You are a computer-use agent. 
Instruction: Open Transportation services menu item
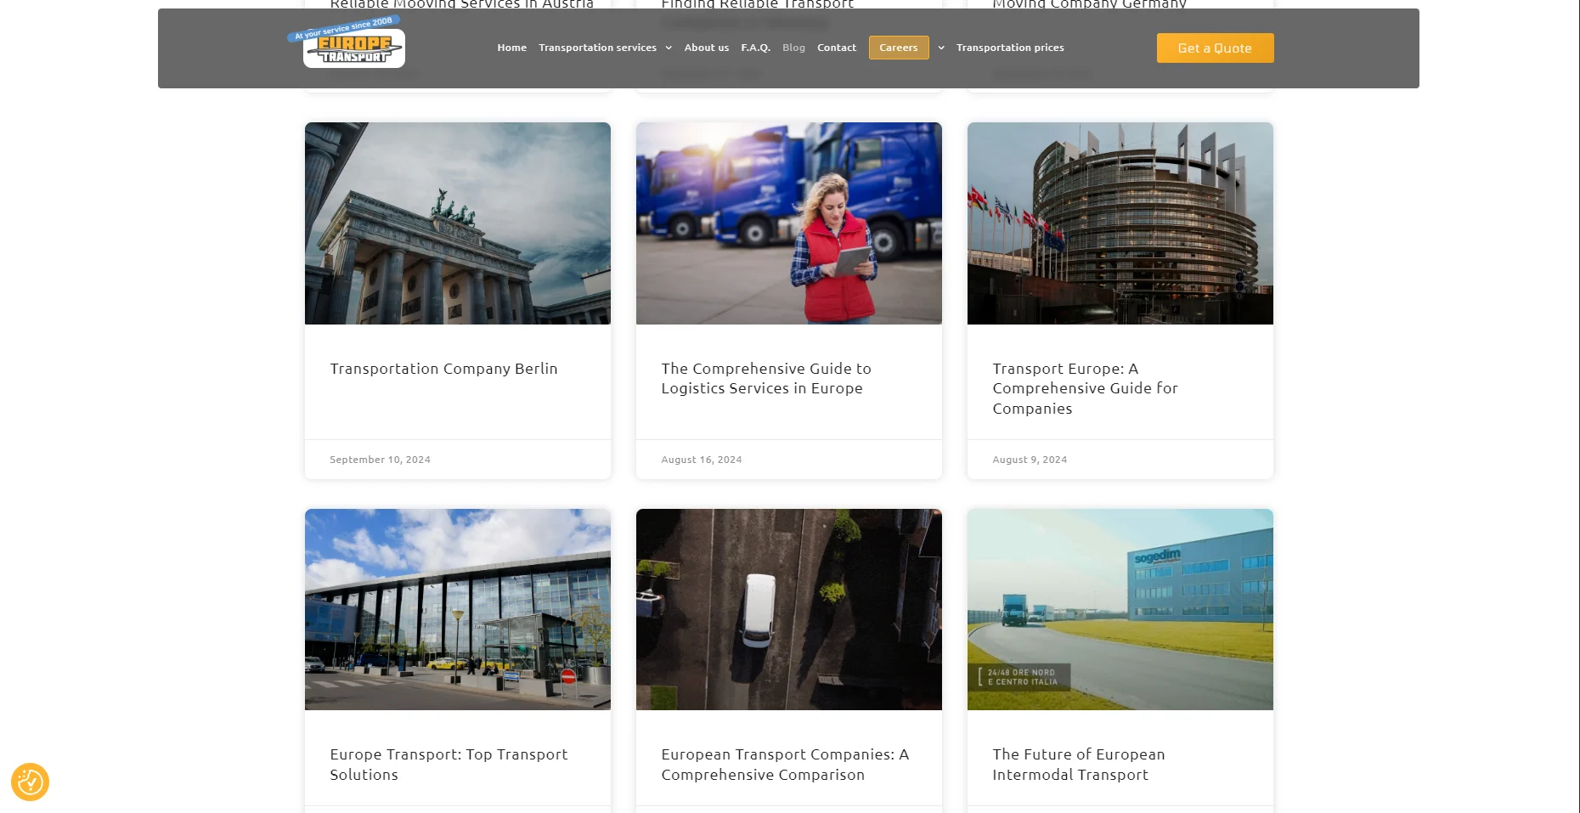point(597,48)
